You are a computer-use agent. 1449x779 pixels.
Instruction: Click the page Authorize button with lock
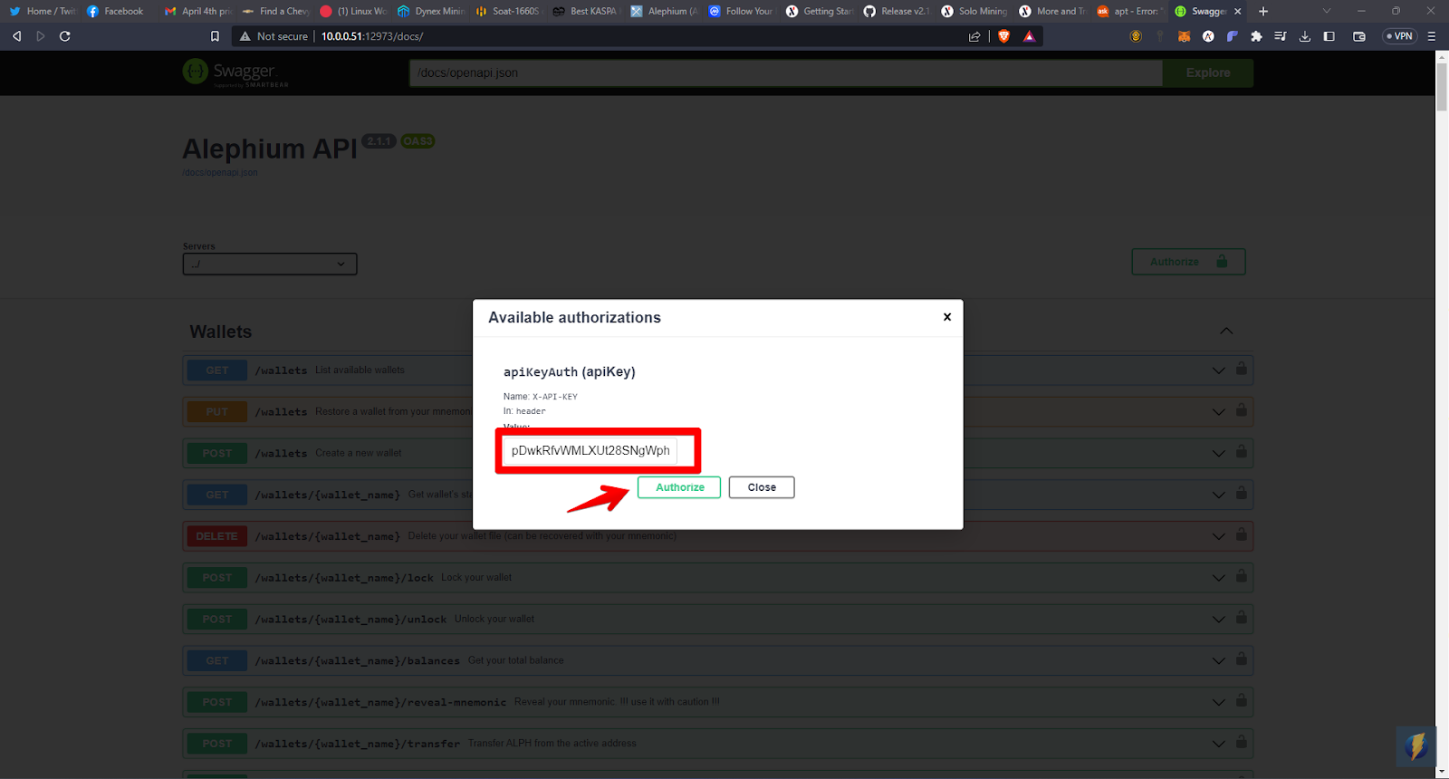pyautogui.click(x=1188, y=262)
